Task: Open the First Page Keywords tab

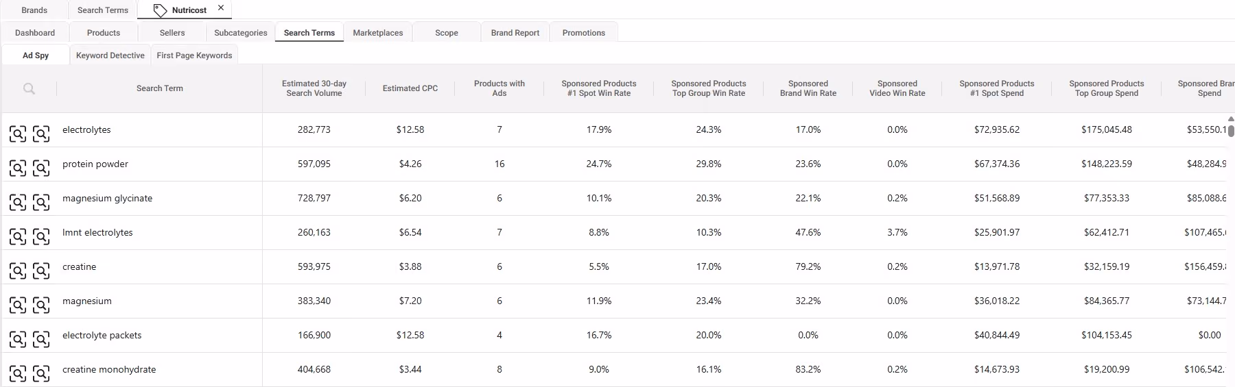Action: coord(194,55)
